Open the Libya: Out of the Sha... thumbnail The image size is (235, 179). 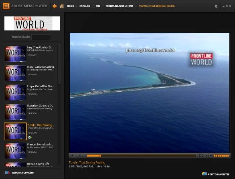[15, 93]
